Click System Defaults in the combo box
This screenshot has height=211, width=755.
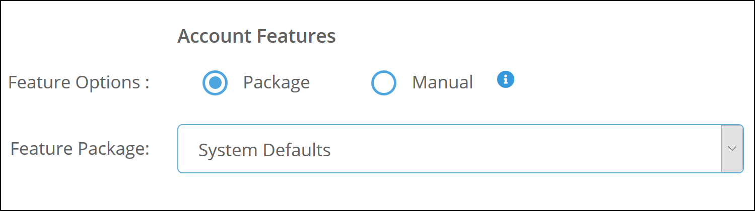coord(264,150)
